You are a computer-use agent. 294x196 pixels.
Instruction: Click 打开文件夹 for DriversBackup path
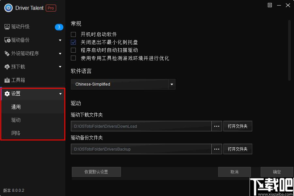pyautogui.click(x=237, y=149)
